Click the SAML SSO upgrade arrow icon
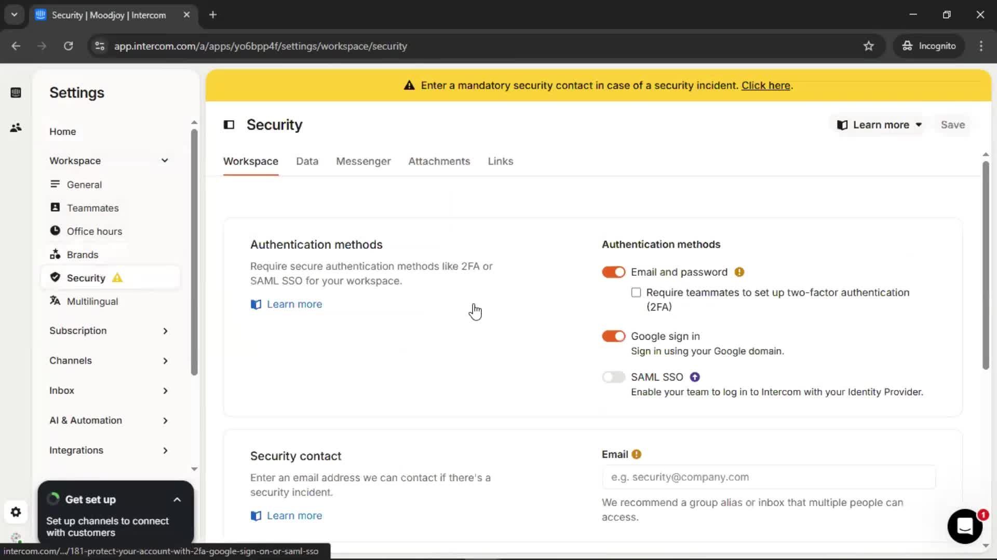This screenshot has height=560, width=997. (x=695, y=377)
